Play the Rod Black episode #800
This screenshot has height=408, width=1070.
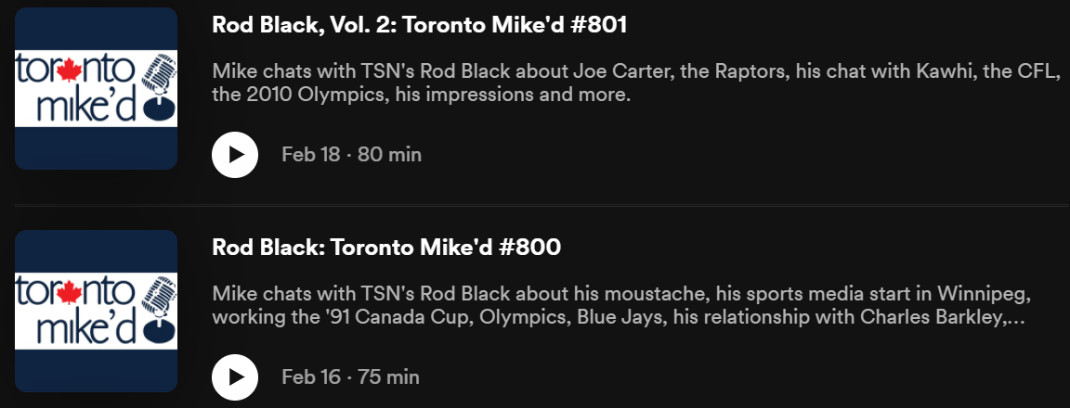click(x=235, y=376)
